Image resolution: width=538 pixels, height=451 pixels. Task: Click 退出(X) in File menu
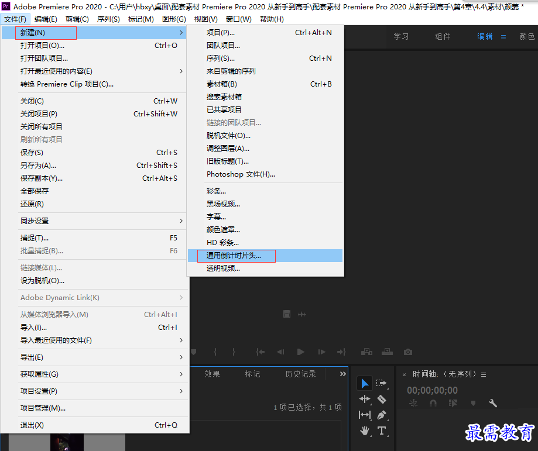pyautogui.click(x=94, y=425)
